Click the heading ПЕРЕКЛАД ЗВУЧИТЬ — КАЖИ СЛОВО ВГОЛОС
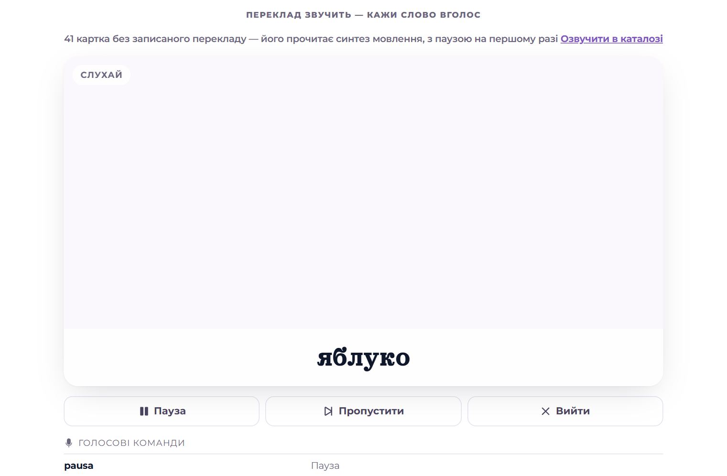Screen dimensions: 727x476 [x=363, y=15]
